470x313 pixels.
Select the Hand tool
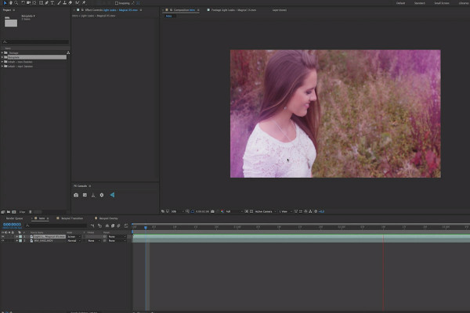pyautogui.click(x=10, y=2)
